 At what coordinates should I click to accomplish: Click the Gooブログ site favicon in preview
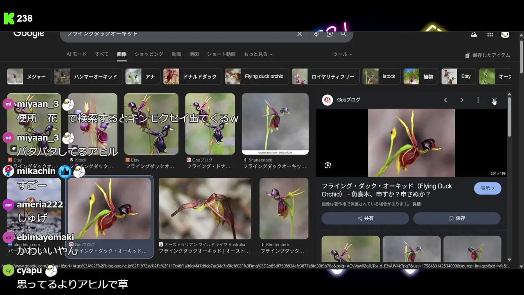327,100
